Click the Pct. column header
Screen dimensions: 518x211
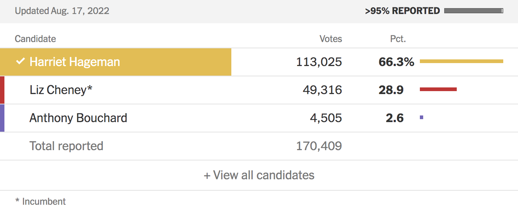tap(398, 39)
